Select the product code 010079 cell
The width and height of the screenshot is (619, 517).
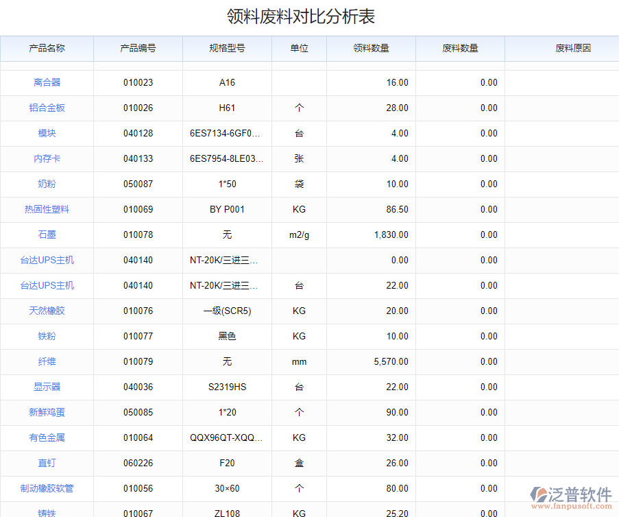[x=138, y=361]
